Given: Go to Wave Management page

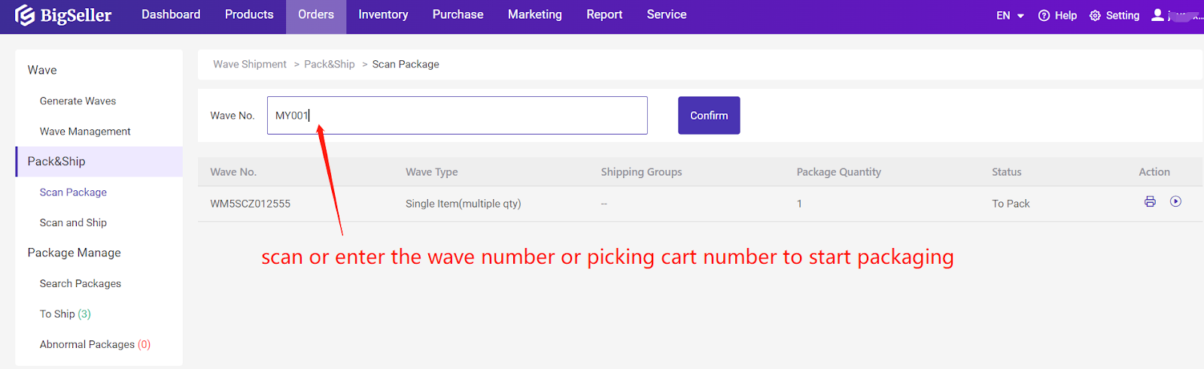Looking at the screenshot, I should (85, 132).
